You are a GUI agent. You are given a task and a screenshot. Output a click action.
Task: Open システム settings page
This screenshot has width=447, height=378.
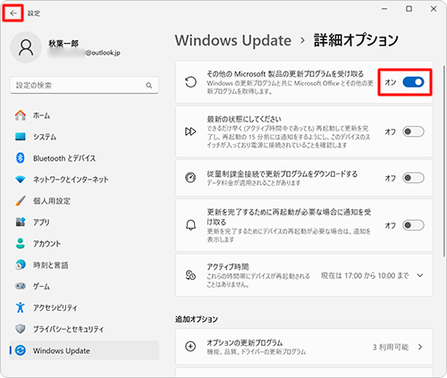click(x=84, y=137)
